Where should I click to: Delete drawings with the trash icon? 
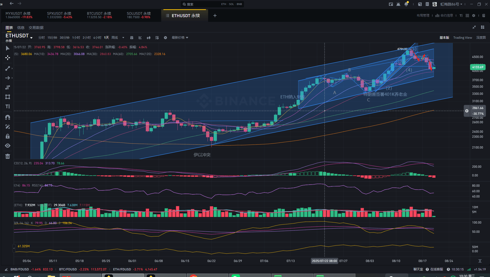8,156
